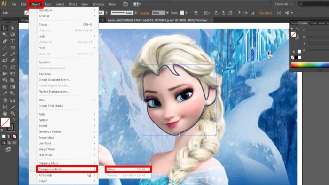
Task: Select the Free Transform tool
Action: point(13,74)
